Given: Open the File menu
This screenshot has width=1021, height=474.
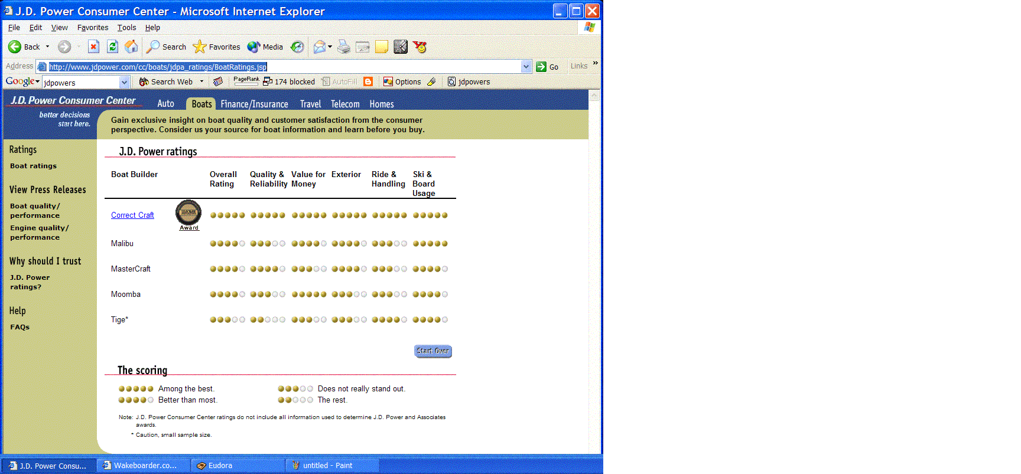Looking at the screenshot, I should [14, 27].
